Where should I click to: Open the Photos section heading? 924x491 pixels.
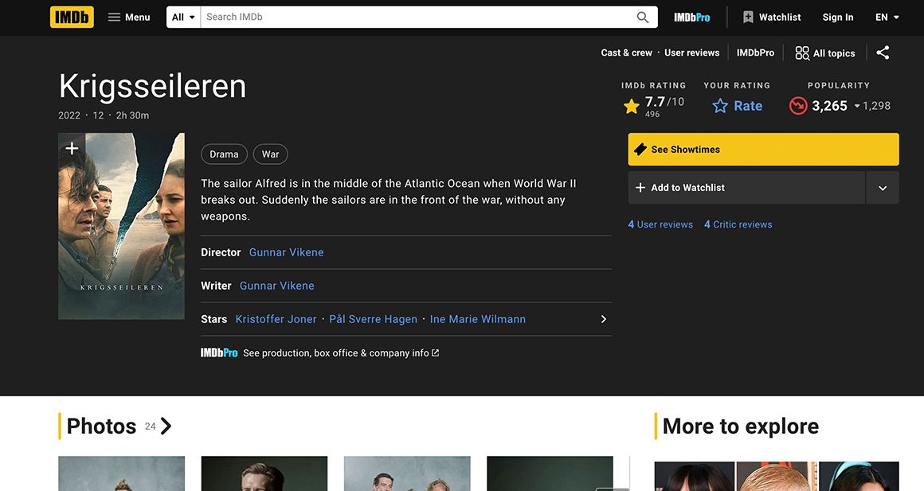(x=101, y=427)
